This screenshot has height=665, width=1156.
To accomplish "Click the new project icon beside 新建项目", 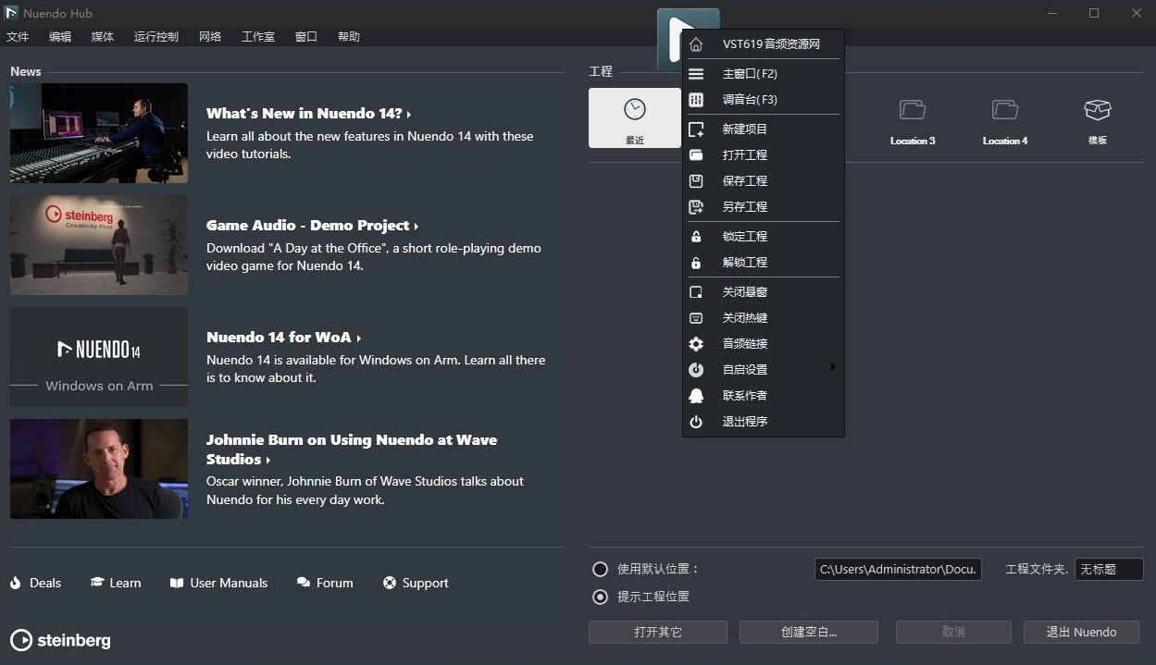I will pos(696,129).
